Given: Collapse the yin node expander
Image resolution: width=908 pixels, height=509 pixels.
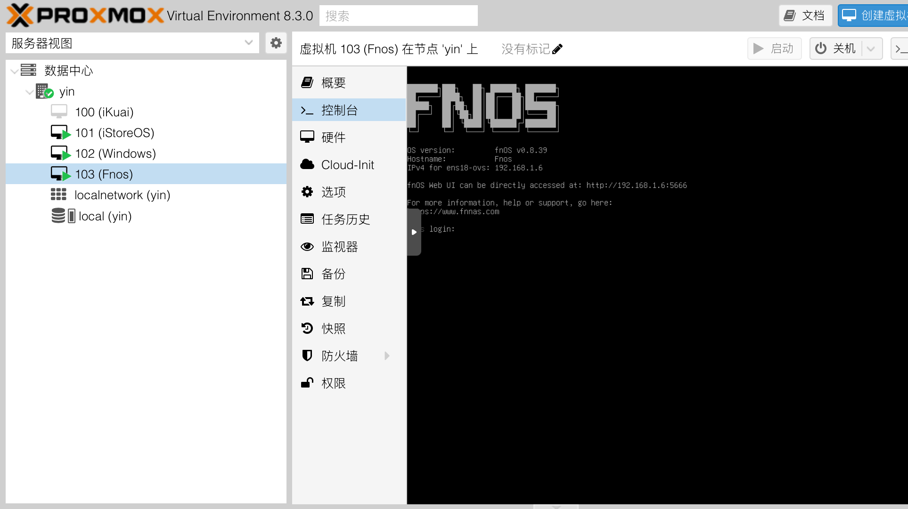Looking at the screenshot, I should 30,91.
